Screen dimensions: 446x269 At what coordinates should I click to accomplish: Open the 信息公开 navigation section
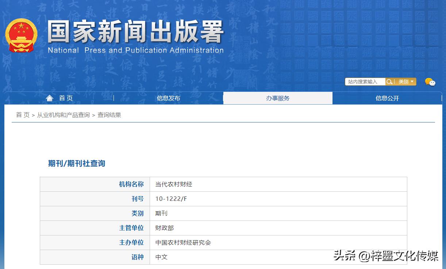pos(387,98)
